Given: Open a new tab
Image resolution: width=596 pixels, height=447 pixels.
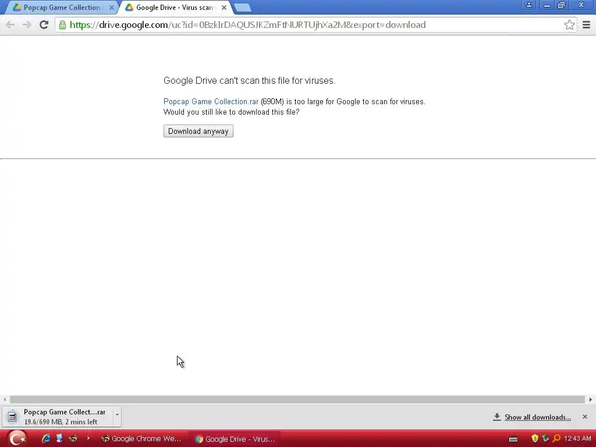Looking at the screenshot, I should tap(242, 7).
